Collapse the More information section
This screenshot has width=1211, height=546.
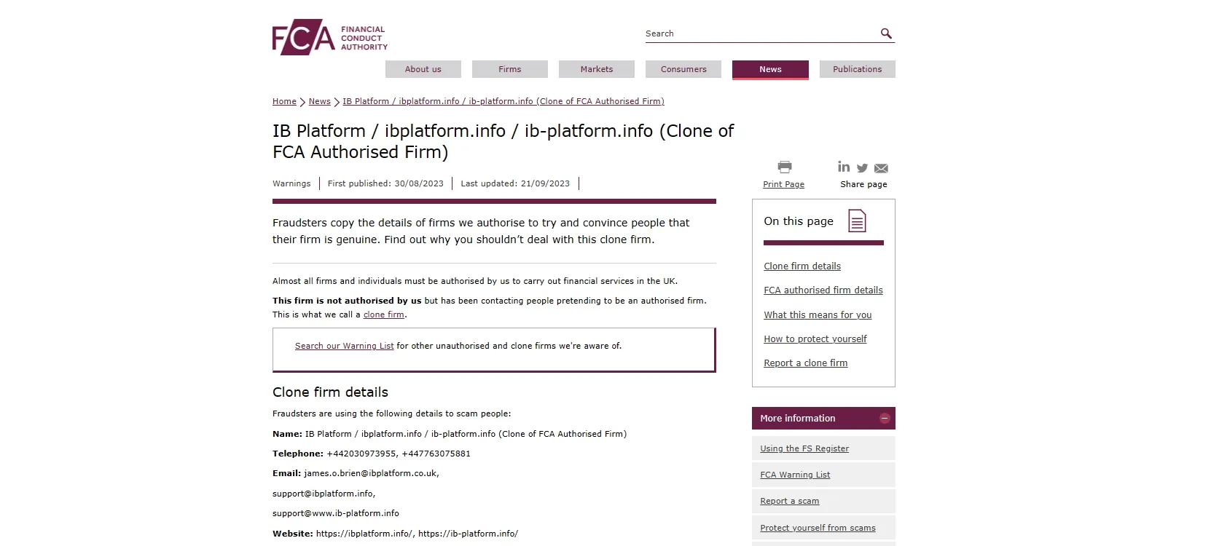[x=885, y=418]
